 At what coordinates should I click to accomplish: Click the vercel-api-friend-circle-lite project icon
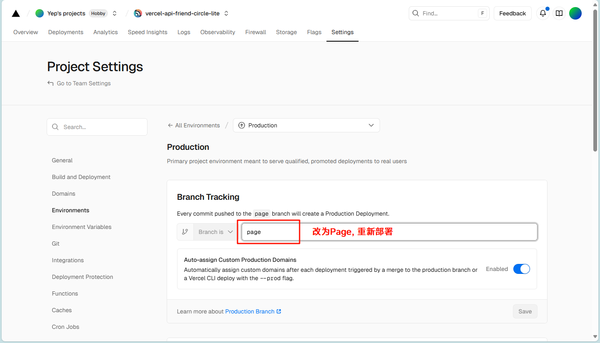(x=138, y=13)
